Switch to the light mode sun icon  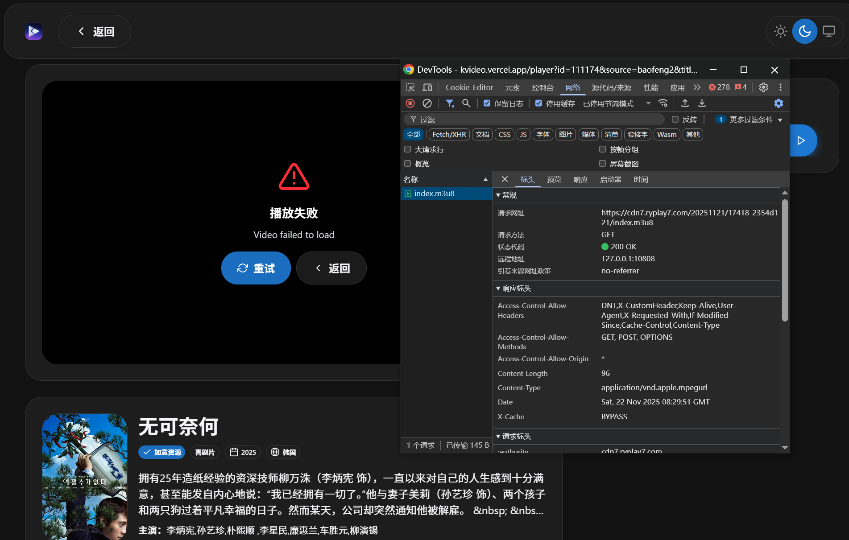pyautogui.click(x=780, y=31)
